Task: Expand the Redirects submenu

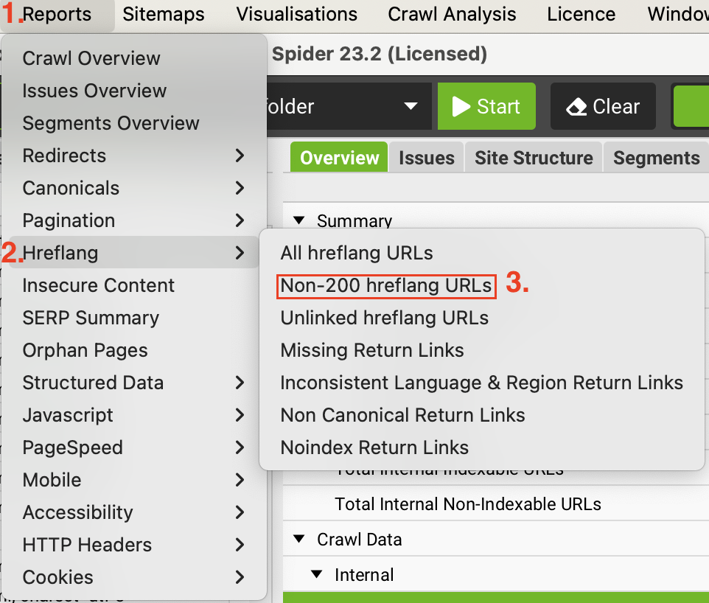Action: (134, 156)
